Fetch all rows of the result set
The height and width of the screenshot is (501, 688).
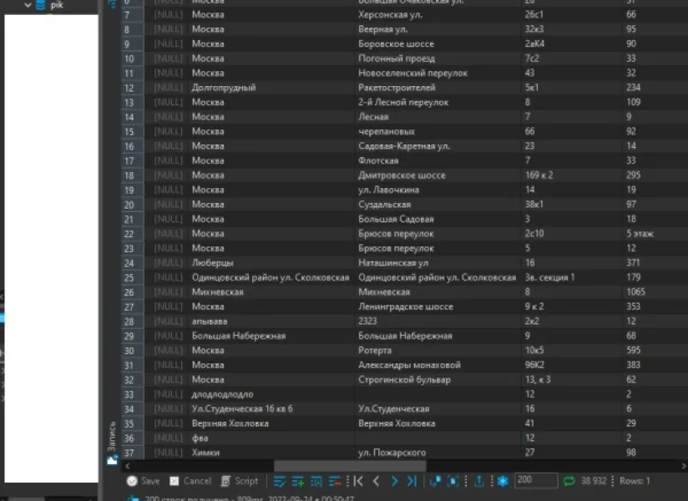(x=453, y=481)
